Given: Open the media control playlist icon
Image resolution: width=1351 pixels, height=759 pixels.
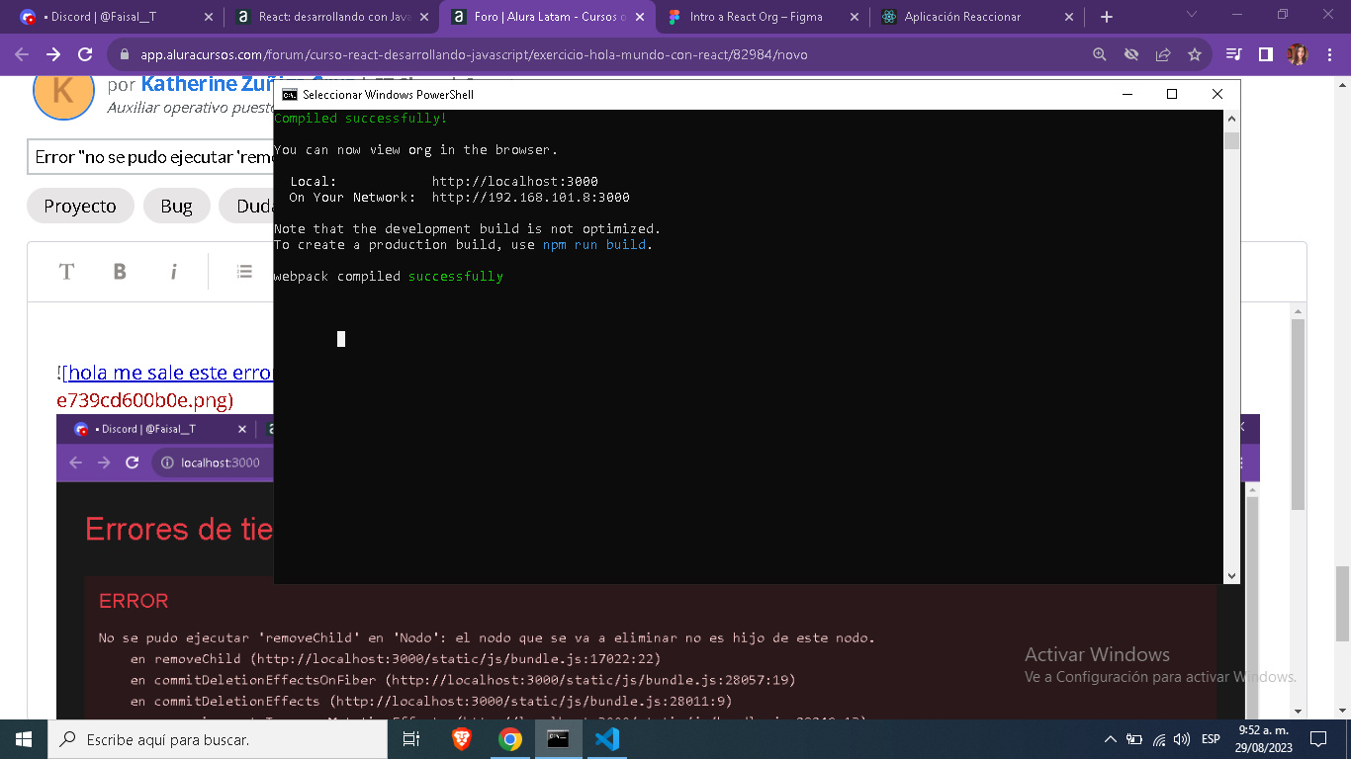Looking at the screenshot, I should point(1234,54).
